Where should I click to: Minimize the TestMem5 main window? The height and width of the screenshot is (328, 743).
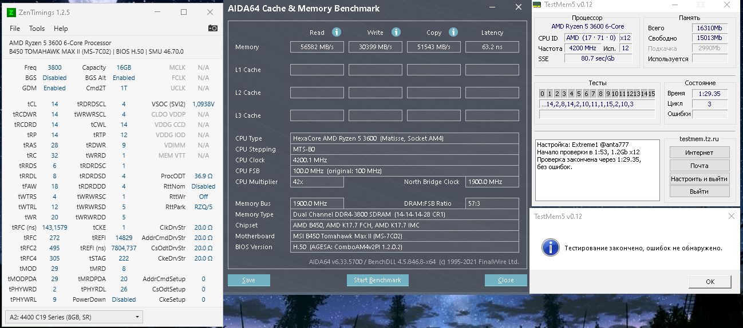coord(674,5)
